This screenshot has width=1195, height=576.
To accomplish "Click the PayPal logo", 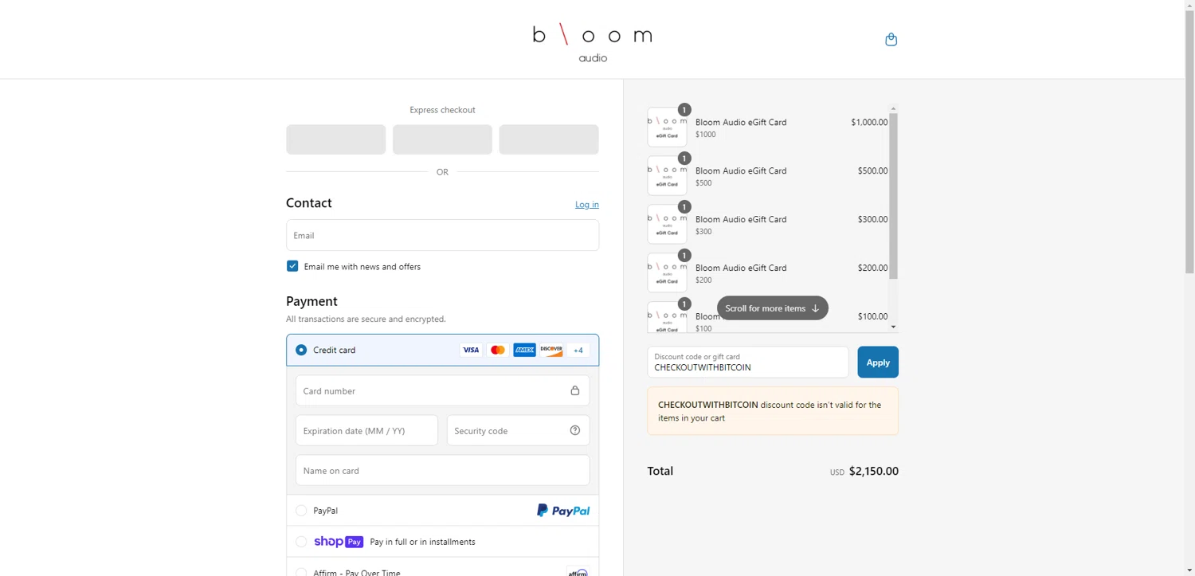I will tap(563, 511).
